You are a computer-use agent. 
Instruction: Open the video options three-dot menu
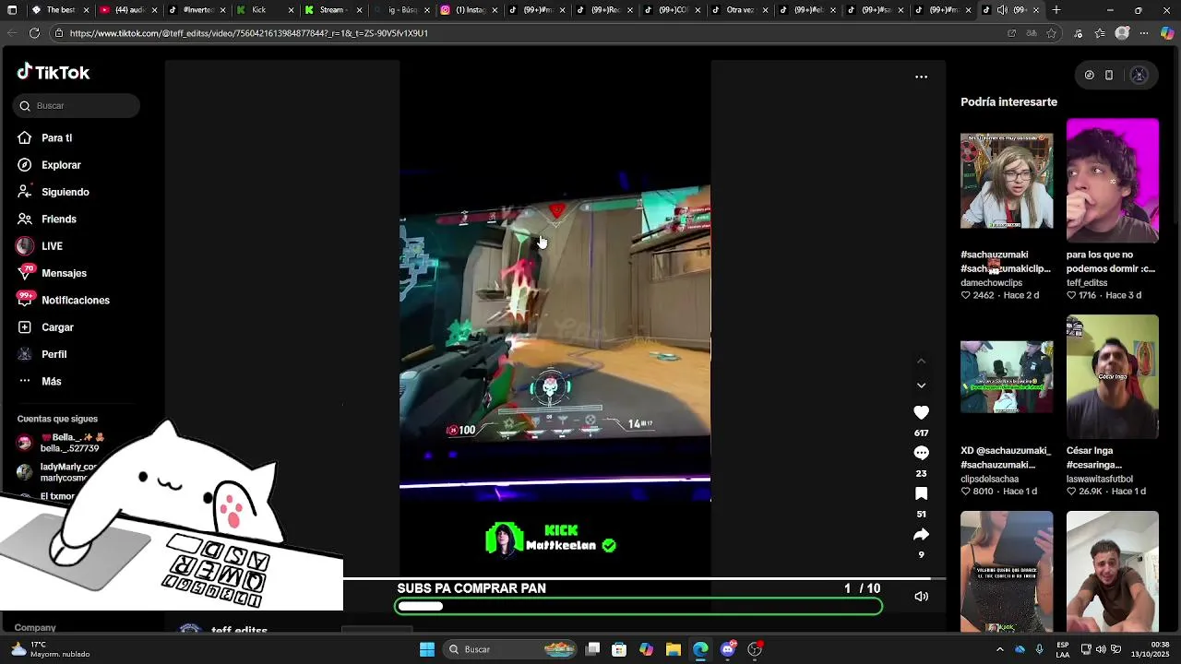[921, 77]
